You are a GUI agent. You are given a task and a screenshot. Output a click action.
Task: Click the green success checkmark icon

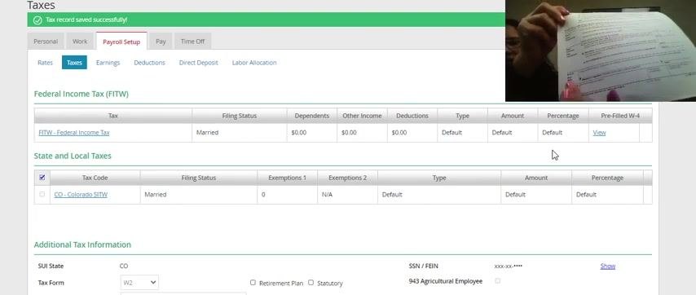(37, 20)
